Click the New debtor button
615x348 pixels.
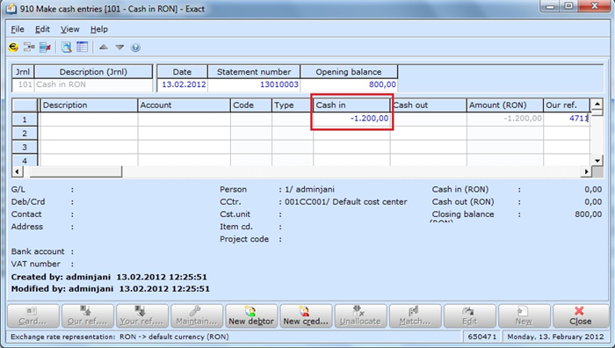tap(251, 315)
